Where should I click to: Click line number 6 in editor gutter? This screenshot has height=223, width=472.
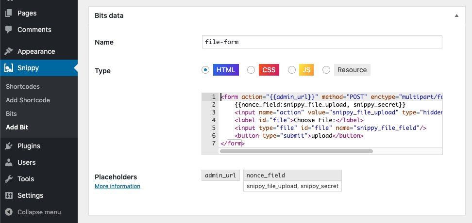pyautogui.click(x=214, y=136)
